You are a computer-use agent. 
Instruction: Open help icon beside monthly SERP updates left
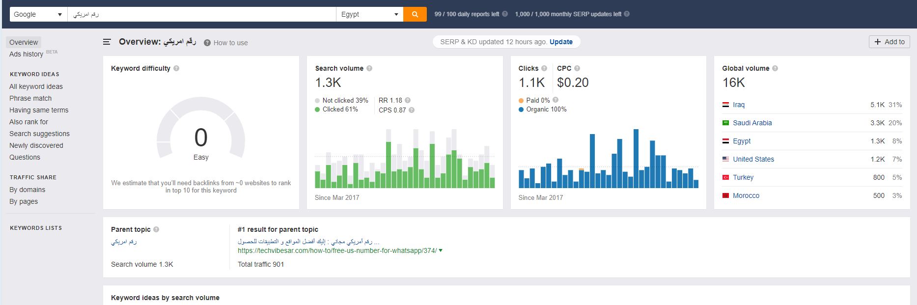pos(627,14)
